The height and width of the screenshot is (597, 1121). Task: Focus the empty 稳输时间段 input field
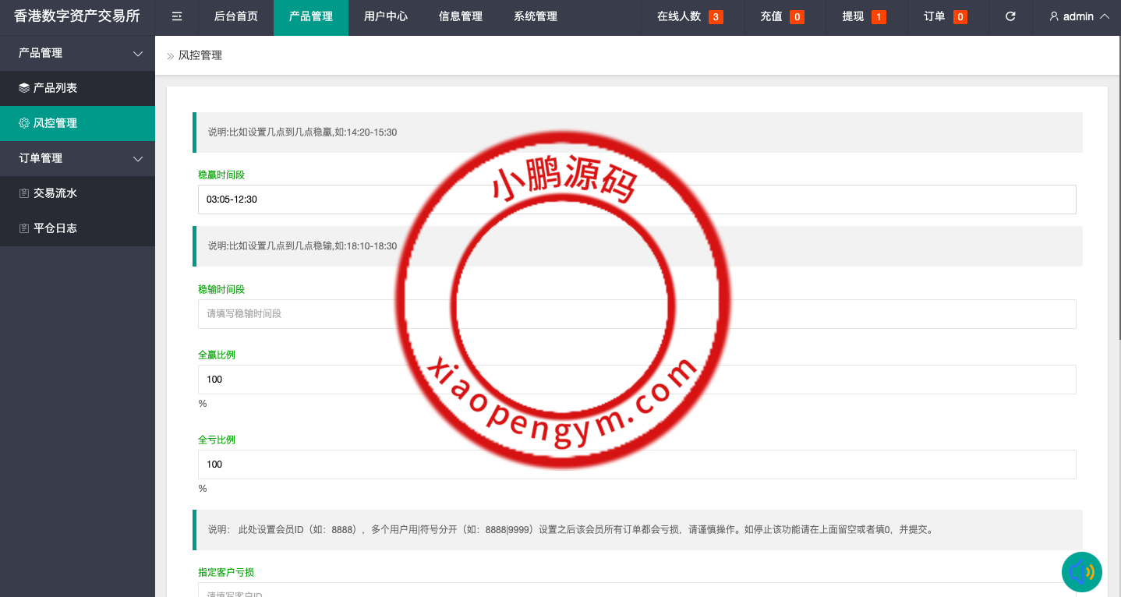tap(637, 314)
